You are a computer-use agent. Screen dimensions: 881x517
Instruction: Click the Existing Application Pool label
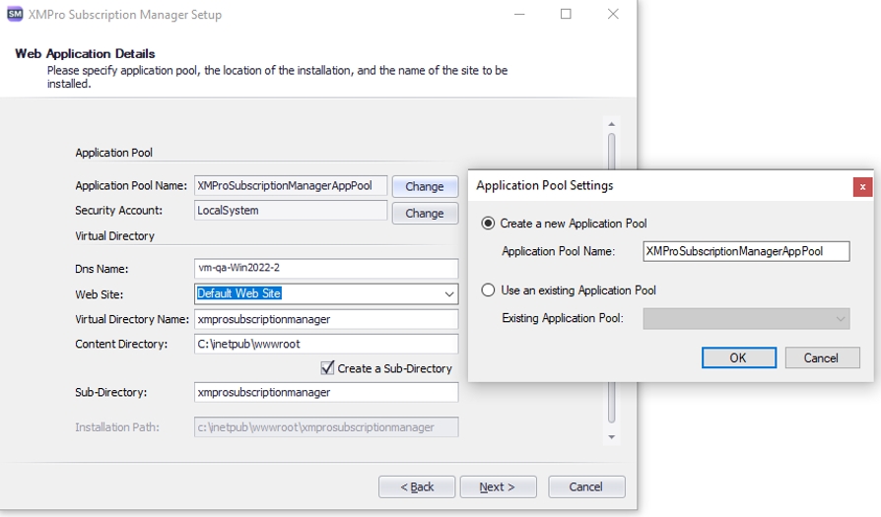pyautogui.click(x=563, y=318)
